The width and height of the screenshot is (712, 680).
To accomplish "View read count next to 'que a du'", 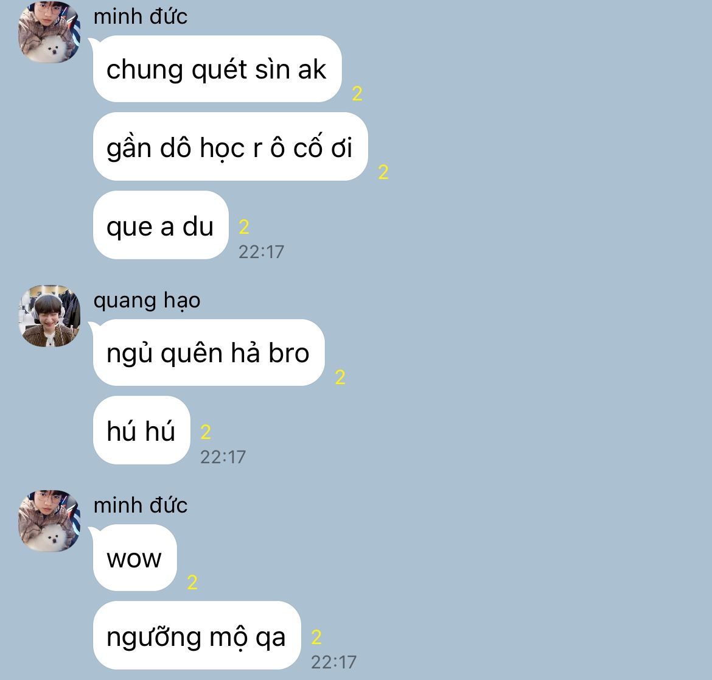I will [244, 226].
